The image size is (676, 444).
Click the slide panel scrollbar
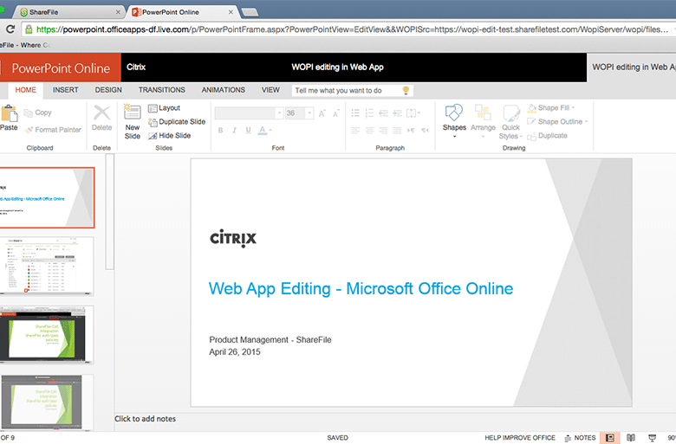point(110,211)
